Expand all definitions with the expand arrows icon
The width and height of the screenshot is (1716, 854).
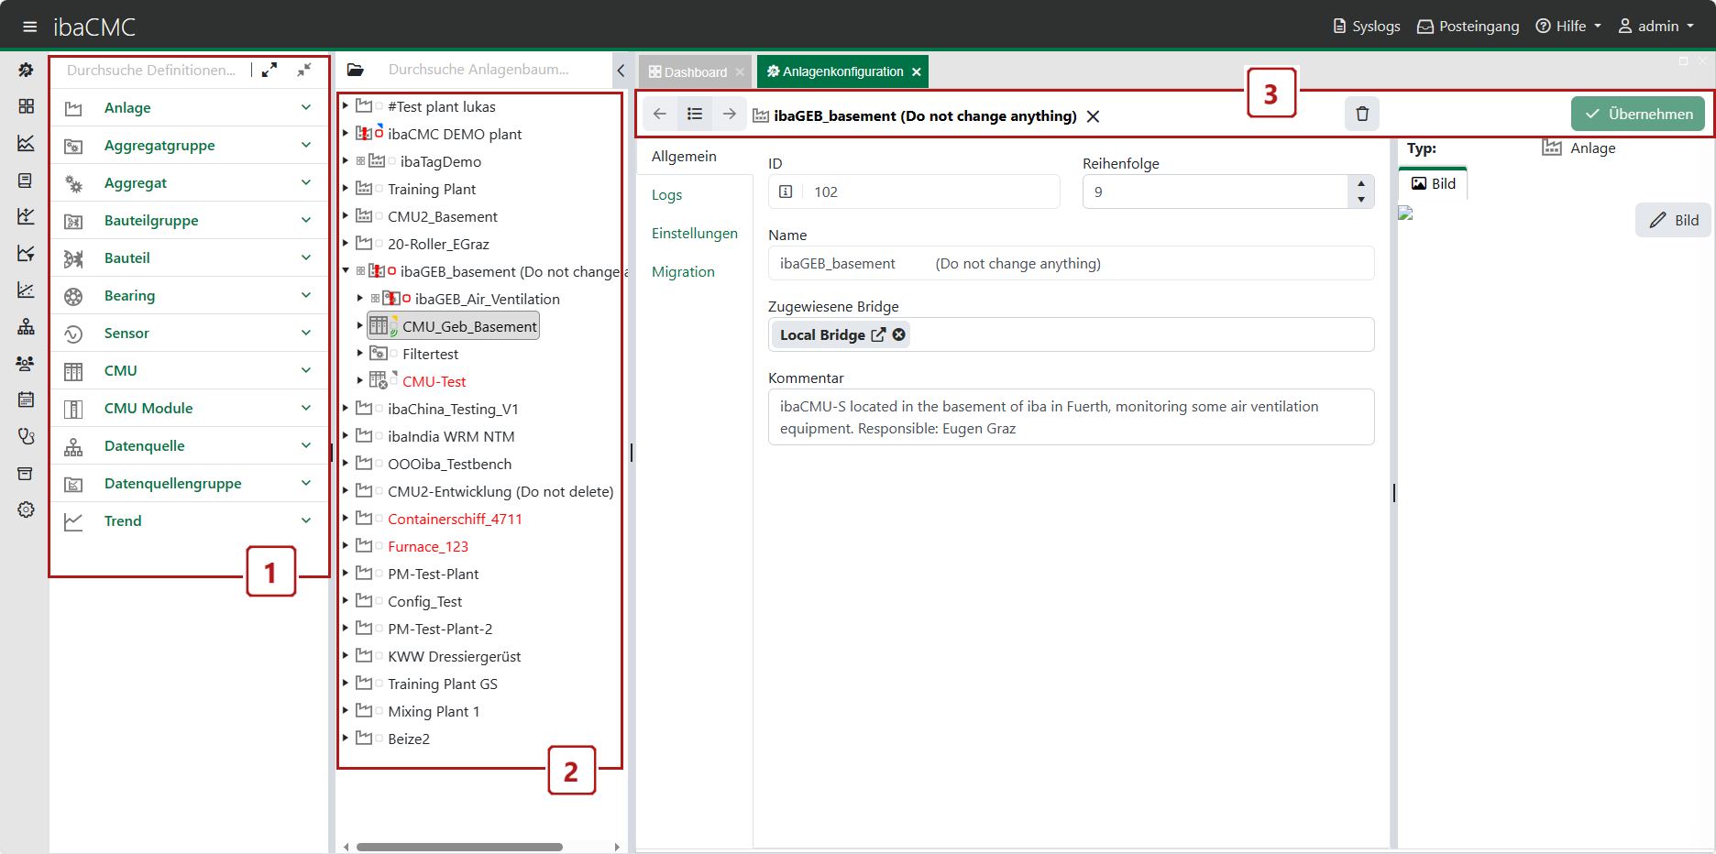[x=269, y=70]
